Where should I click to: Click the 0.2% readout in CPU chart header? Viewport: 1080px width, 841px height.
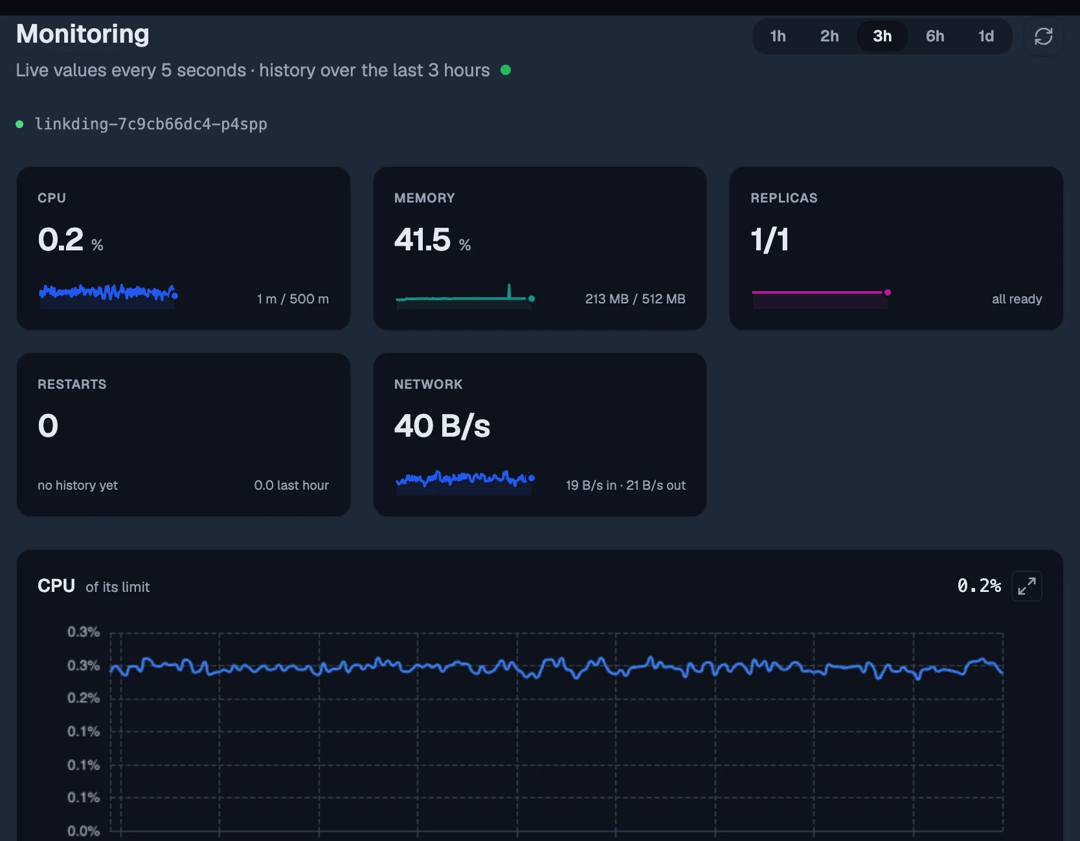(979, 586)
